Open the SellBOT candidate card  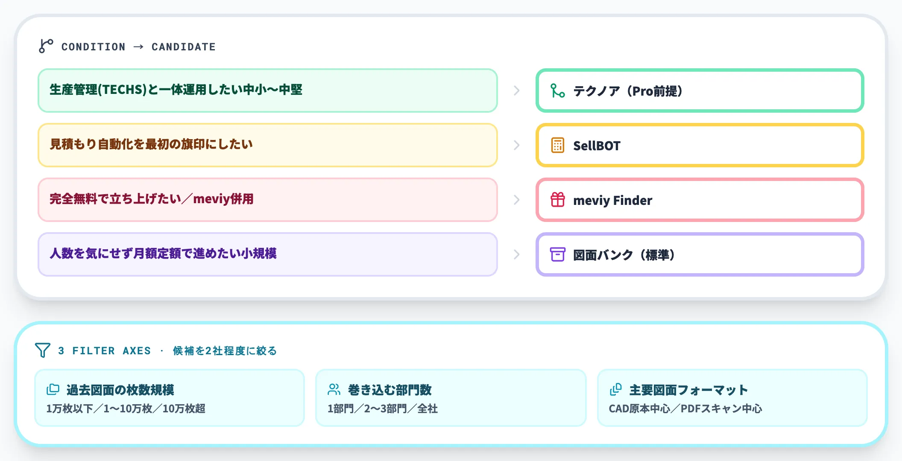700,145
